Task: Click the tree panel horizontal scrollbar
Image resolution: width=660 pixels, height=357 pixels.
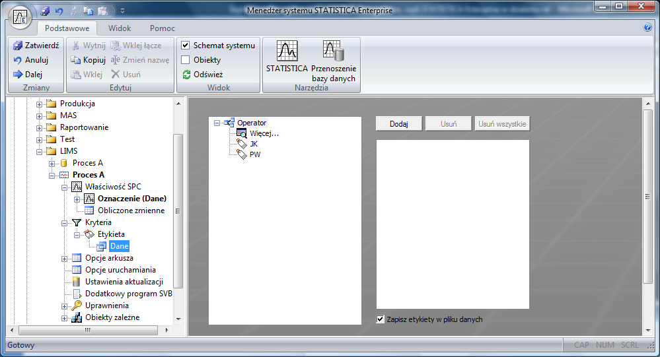Action: [x=89, y=330]
